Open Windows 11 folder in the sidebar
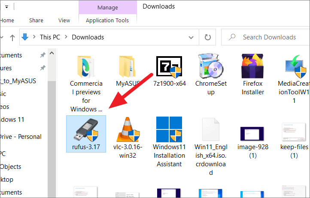This screenshot has width=310, height=198. pyautogui.click(x=12, y=120)
